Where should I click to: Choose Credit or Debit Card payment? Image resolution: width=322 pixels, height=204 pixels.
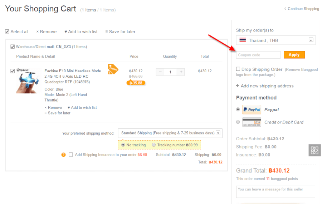tap(238, 122)
